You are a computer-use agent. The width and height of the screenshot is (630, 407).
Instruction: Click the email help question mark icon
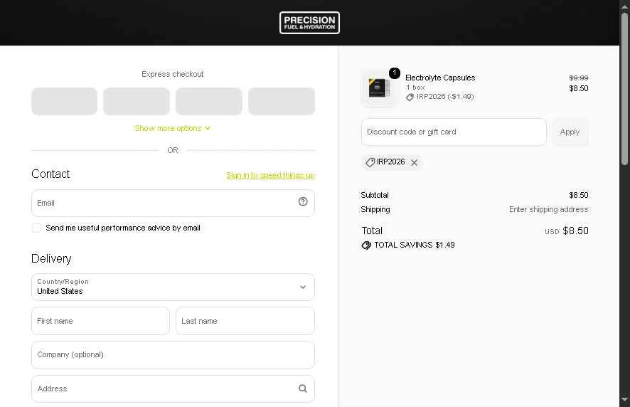point(303,202)
